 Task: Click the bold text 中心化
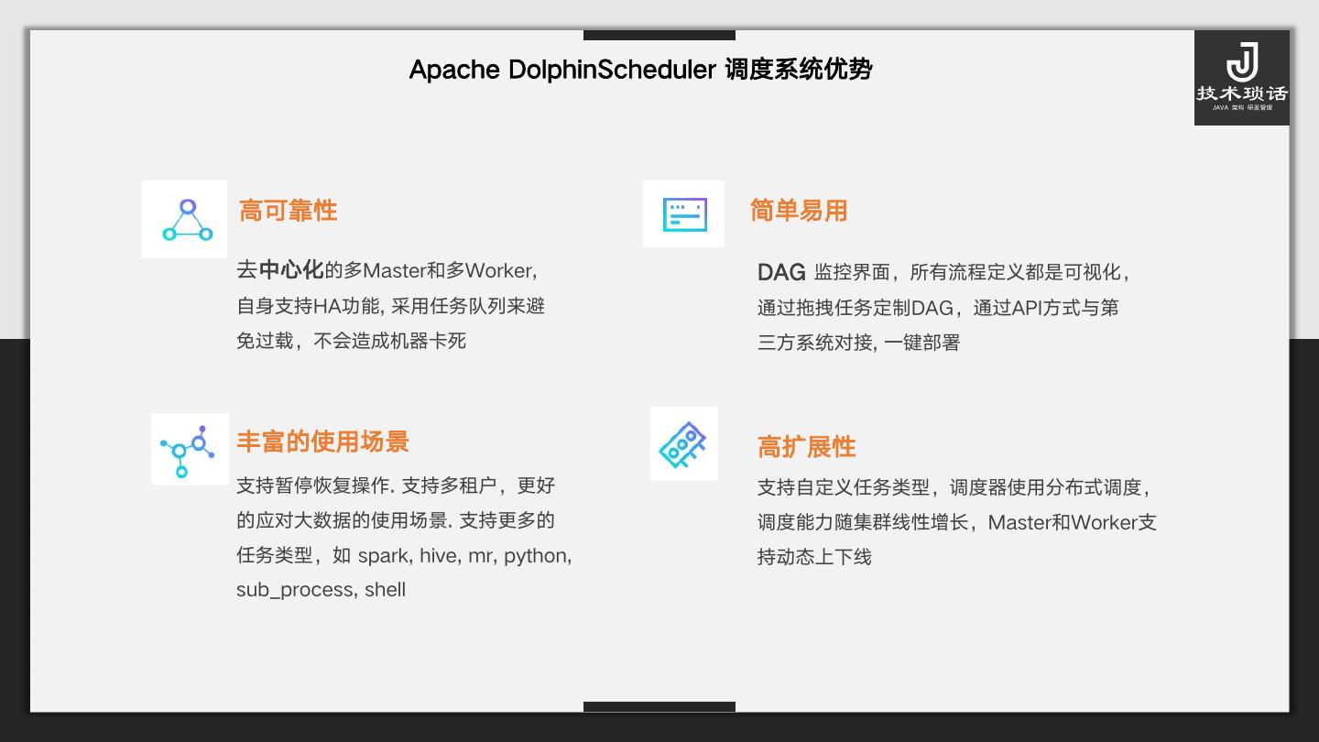(291, 270)
